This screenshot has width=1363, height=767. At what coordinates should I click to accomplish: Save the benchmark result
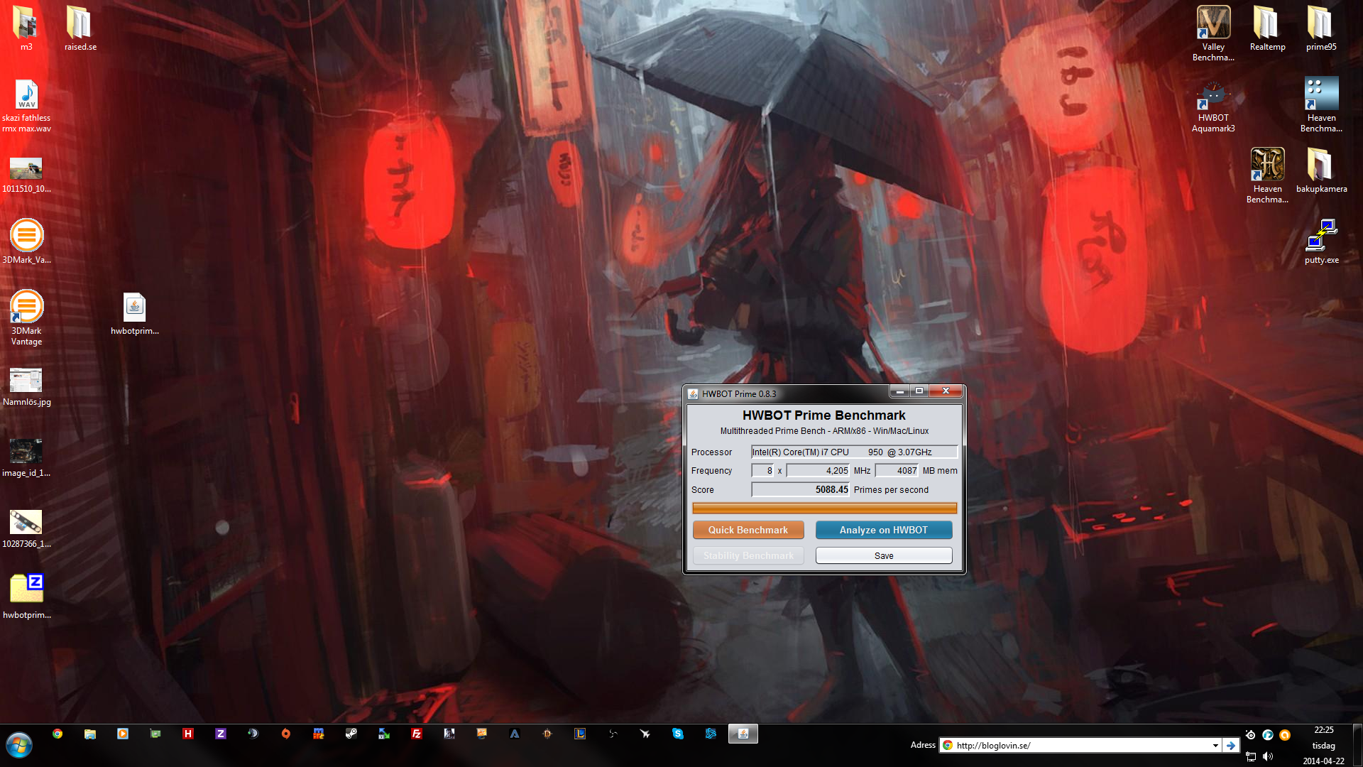(884, 555)
